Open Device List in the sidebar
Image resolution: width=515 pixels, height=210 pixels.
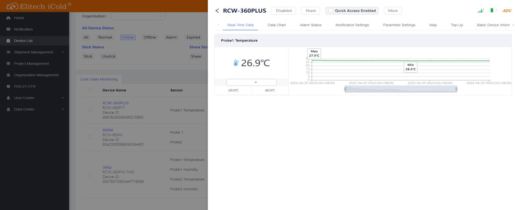pyautogui.click(x=35, y=41)
